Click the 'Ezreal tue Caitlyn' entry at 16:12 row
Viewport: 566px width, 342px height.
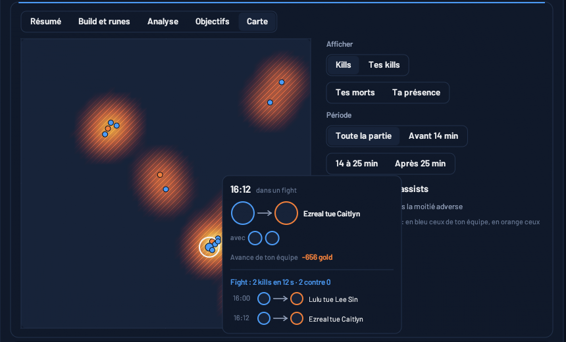click(x=336, y=319)
